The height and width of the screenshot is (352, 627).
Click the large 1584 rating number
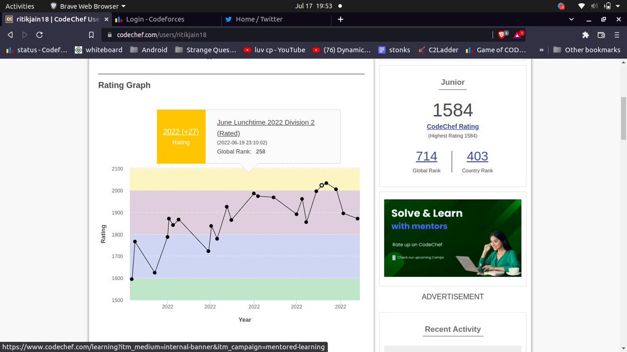[x=452, y=110]
